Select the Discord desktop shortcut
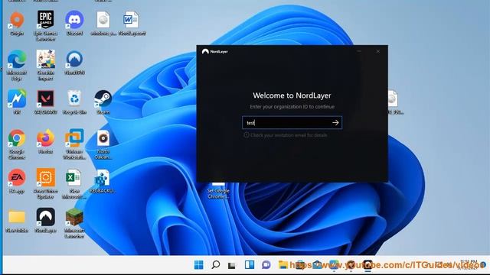The image size is (490, 275). [x=74, y=24]
